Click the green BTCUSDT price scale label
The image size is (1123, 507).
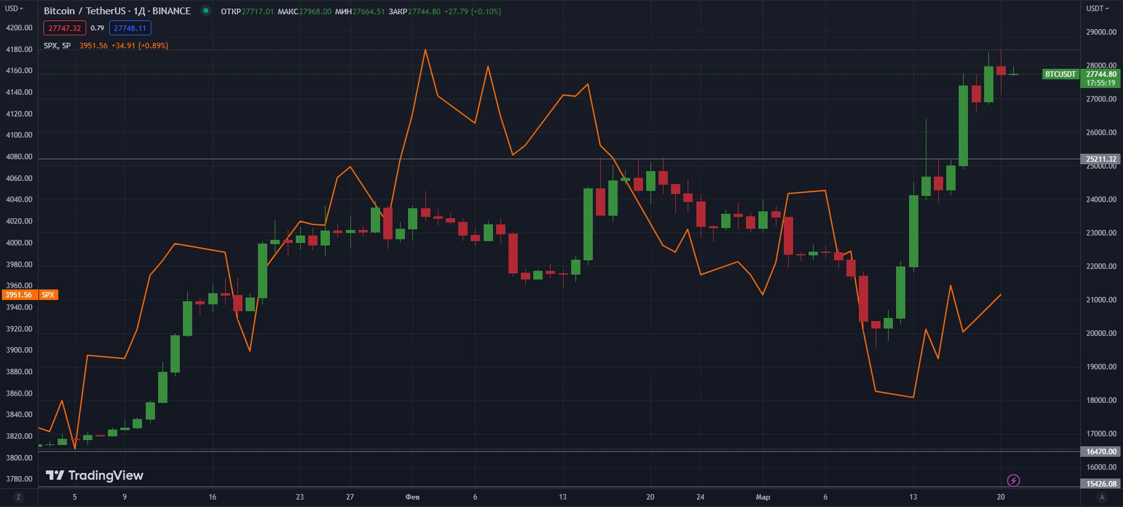click(x=1060, y=74)
